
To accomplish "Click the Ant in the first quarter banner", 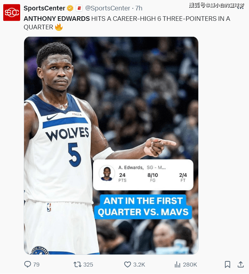I will pos(143,207).
